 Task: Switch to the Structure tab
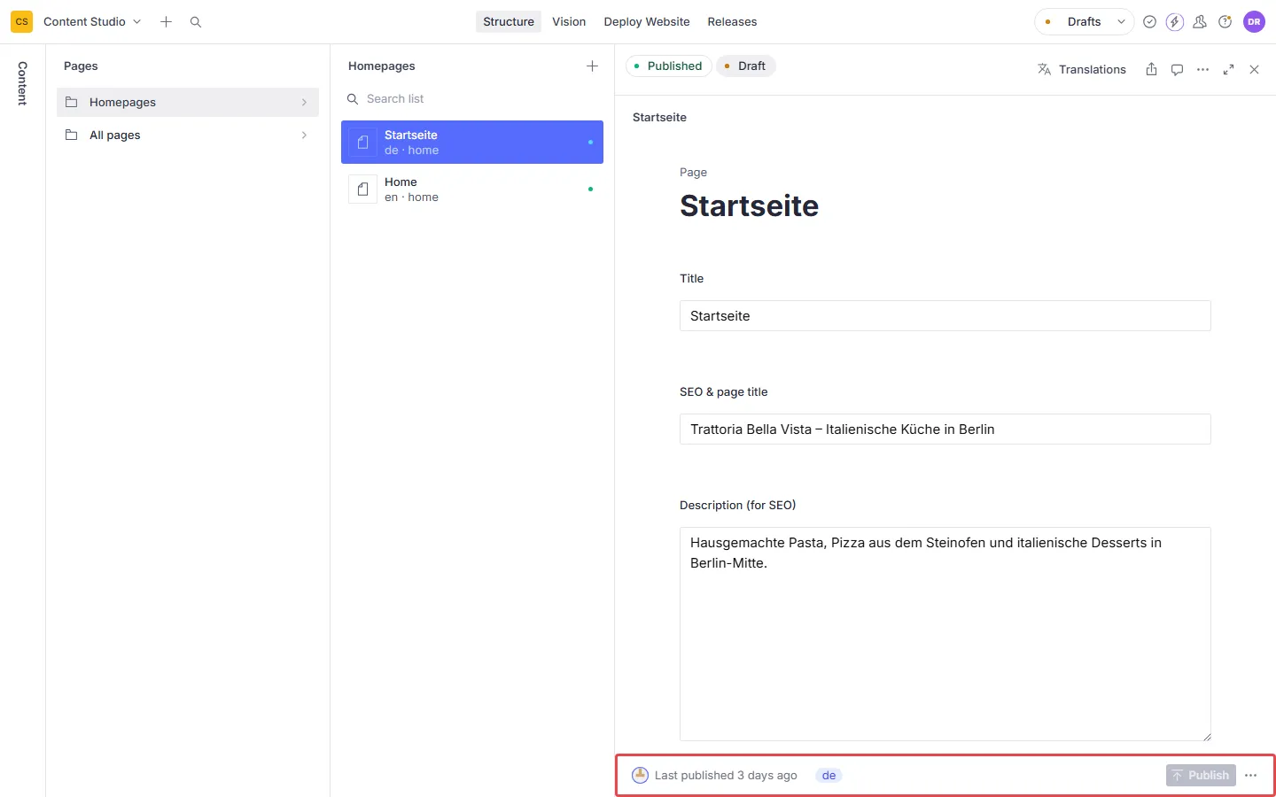(509, 21)
